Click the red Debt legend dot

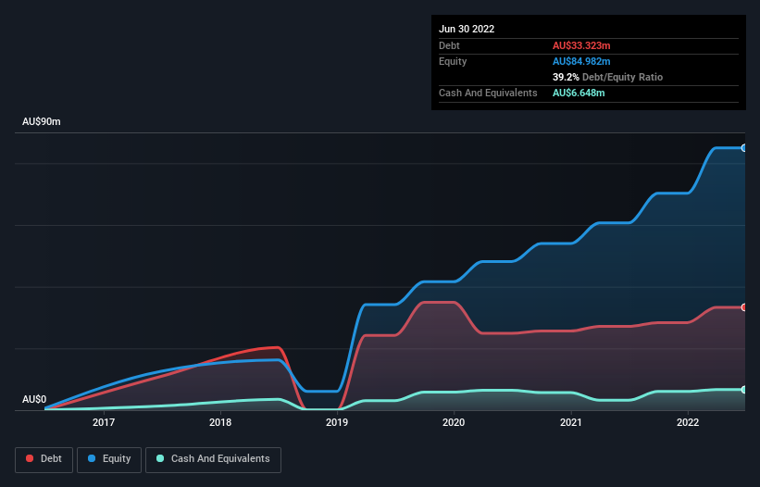(x=30, y=458)
